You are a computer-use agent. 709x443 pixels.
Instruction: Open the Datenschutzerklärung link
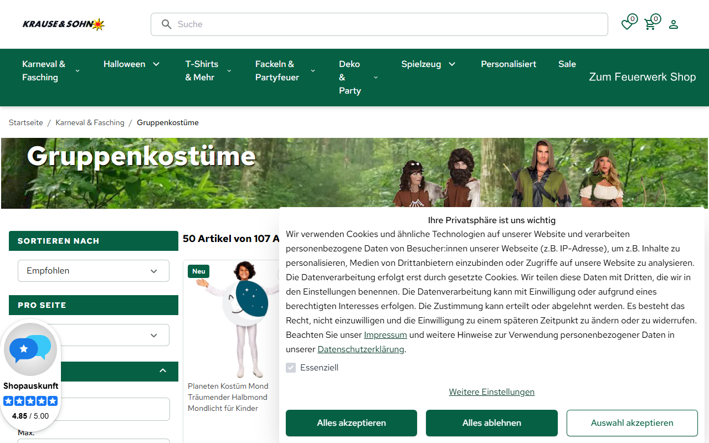point(361,349)
